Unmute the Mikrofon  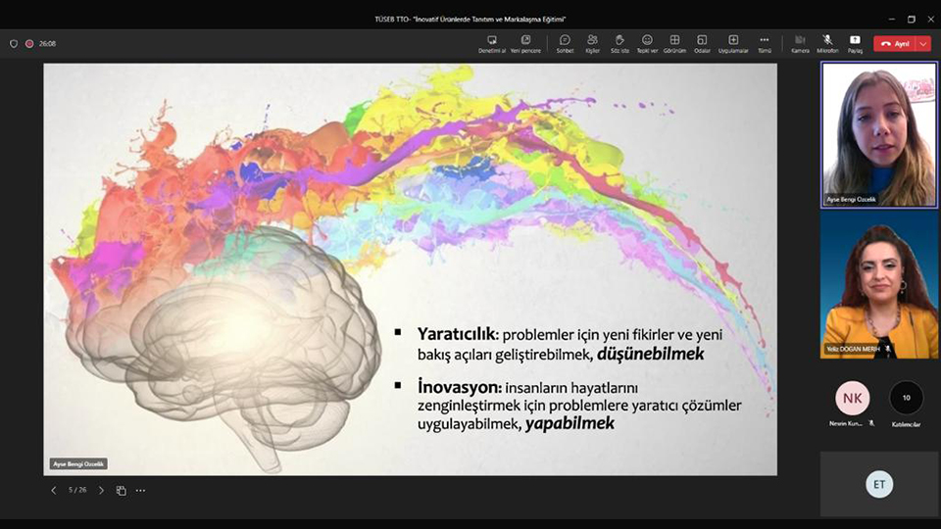click(x=827, y=43)
